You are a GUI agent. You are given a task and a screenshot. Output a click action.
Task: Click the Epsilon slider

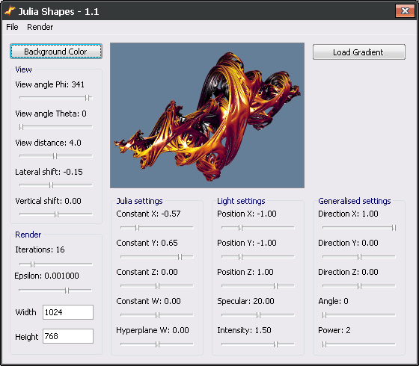[x=55, y=291]
